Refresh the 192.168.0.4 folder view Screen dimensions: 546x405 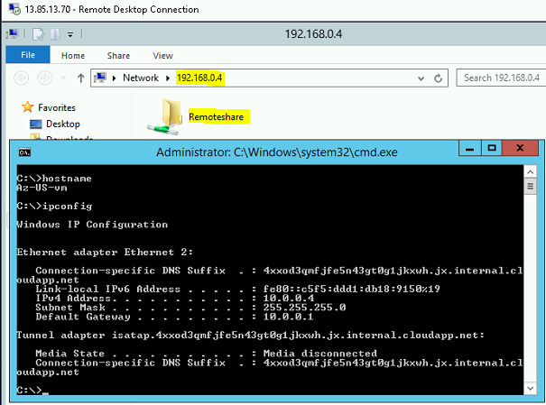click(438, 78)
